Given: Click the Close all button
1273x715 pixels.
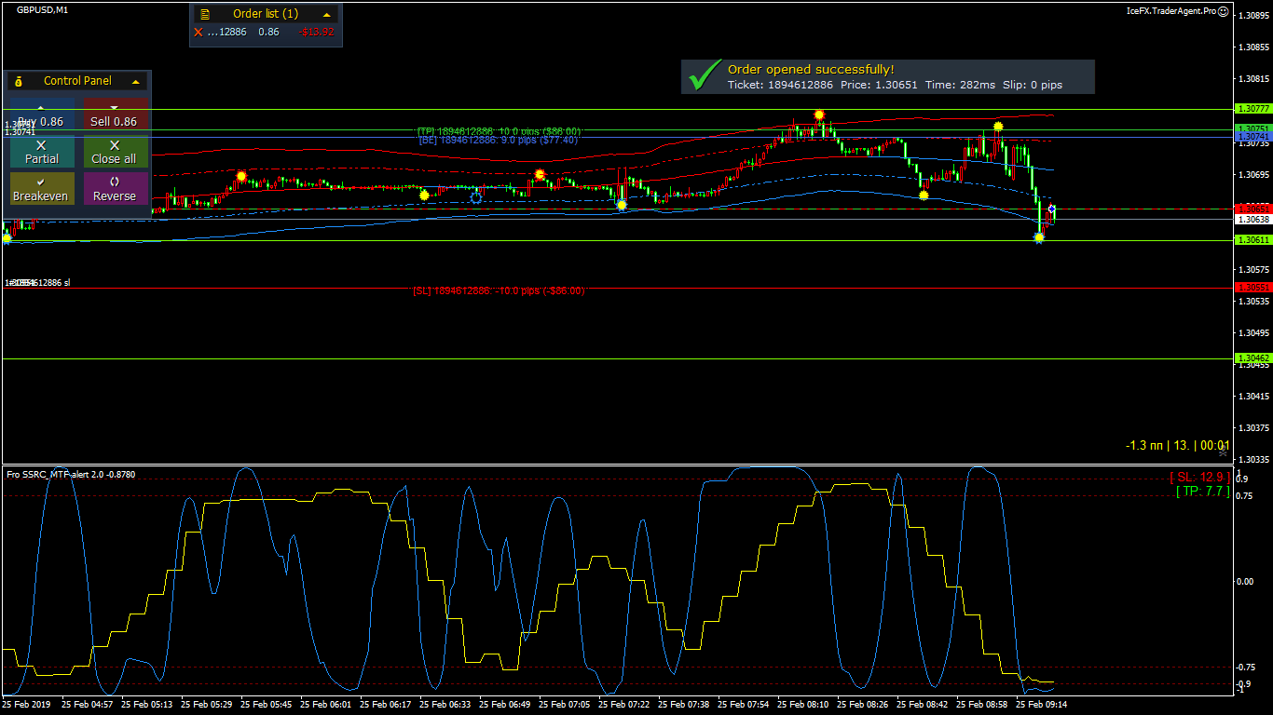Looking at the screenshot, I should pyautogui.click(x=114, y=152).
